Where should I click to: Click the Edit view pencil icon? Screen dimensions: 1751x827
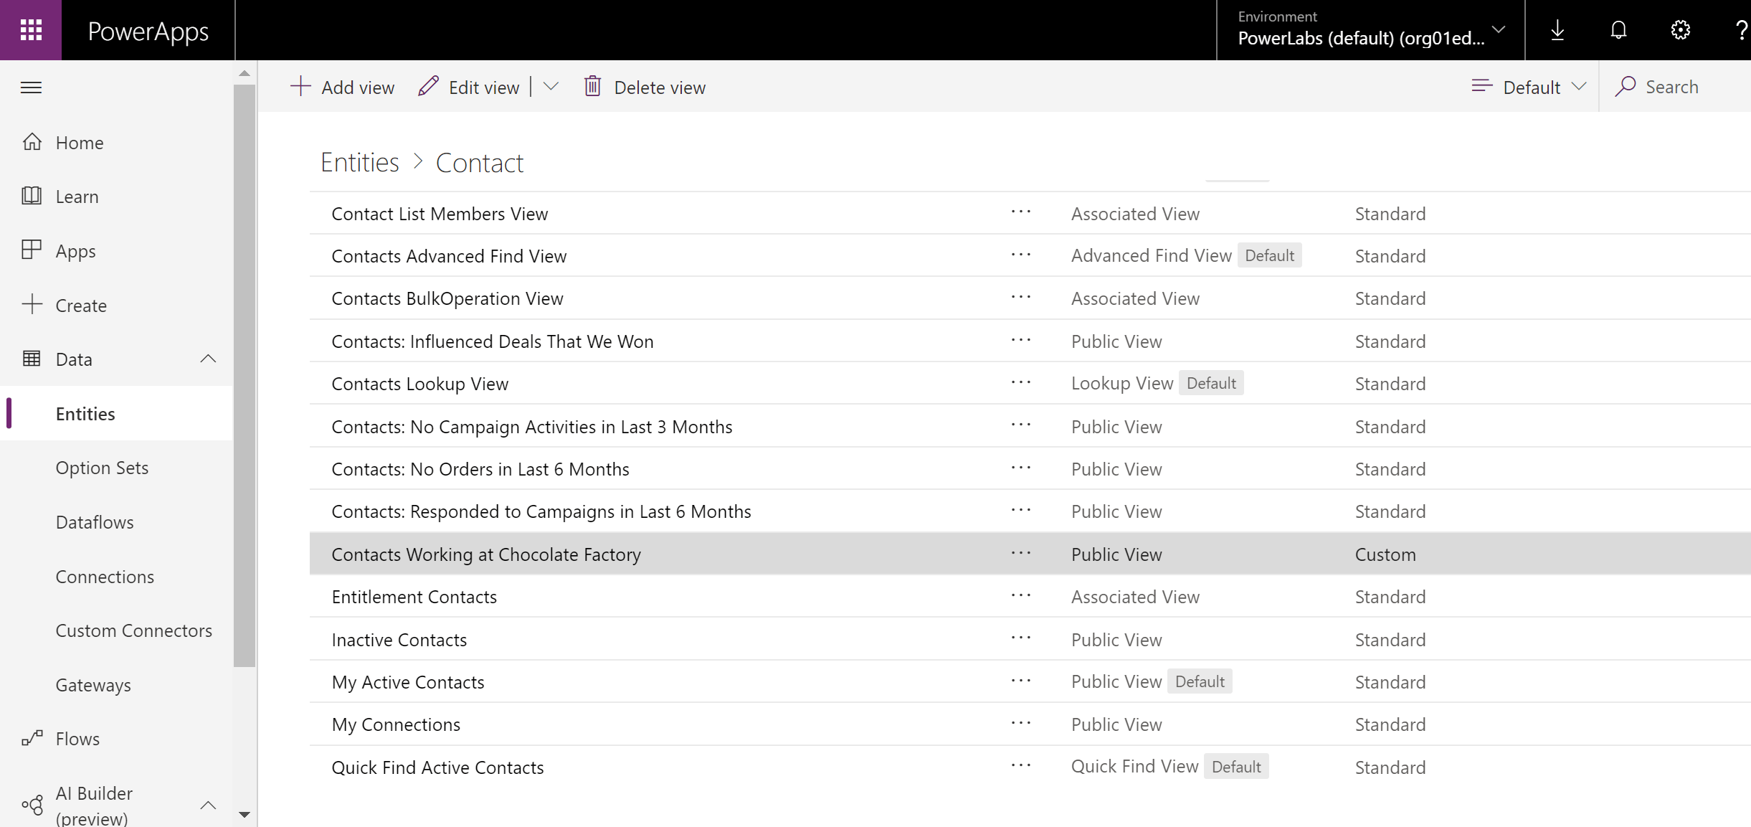428,87
